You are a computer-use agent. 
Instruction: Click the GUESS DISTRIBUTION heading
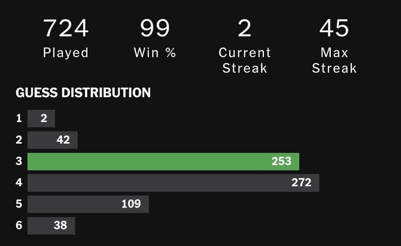coord(83,93)
